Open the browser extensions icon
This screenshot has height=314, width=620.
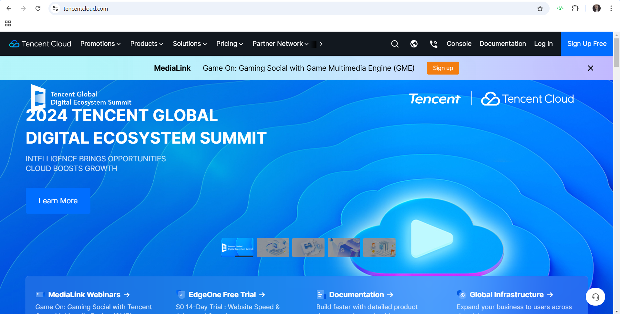(575, 8)
